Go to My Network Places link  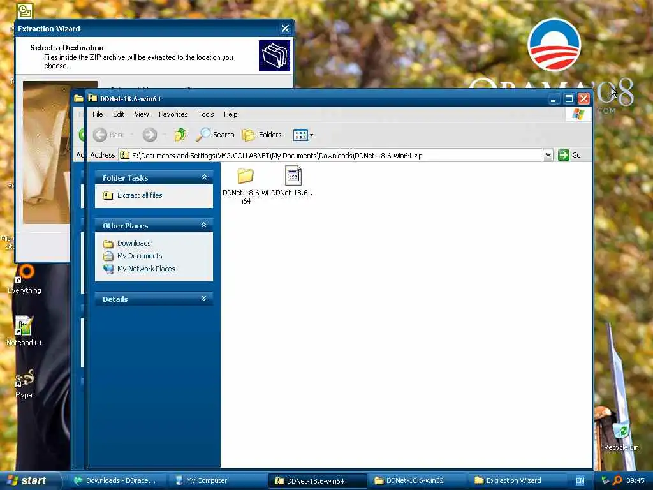(146, 269)
